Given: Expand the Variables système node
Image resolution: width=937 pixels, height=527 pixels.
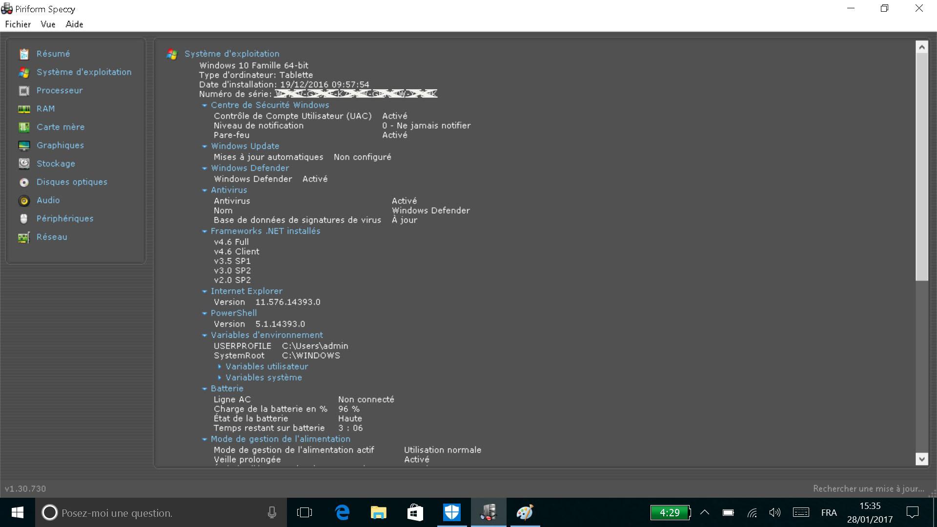Looking at the screenshot, I should (219, 378).
